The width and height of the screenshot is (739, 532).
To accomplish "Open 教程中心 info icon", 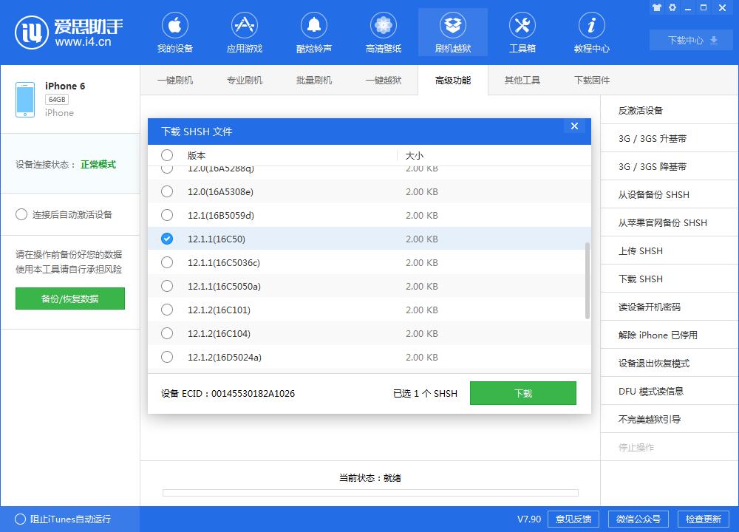I will point(591,26).
